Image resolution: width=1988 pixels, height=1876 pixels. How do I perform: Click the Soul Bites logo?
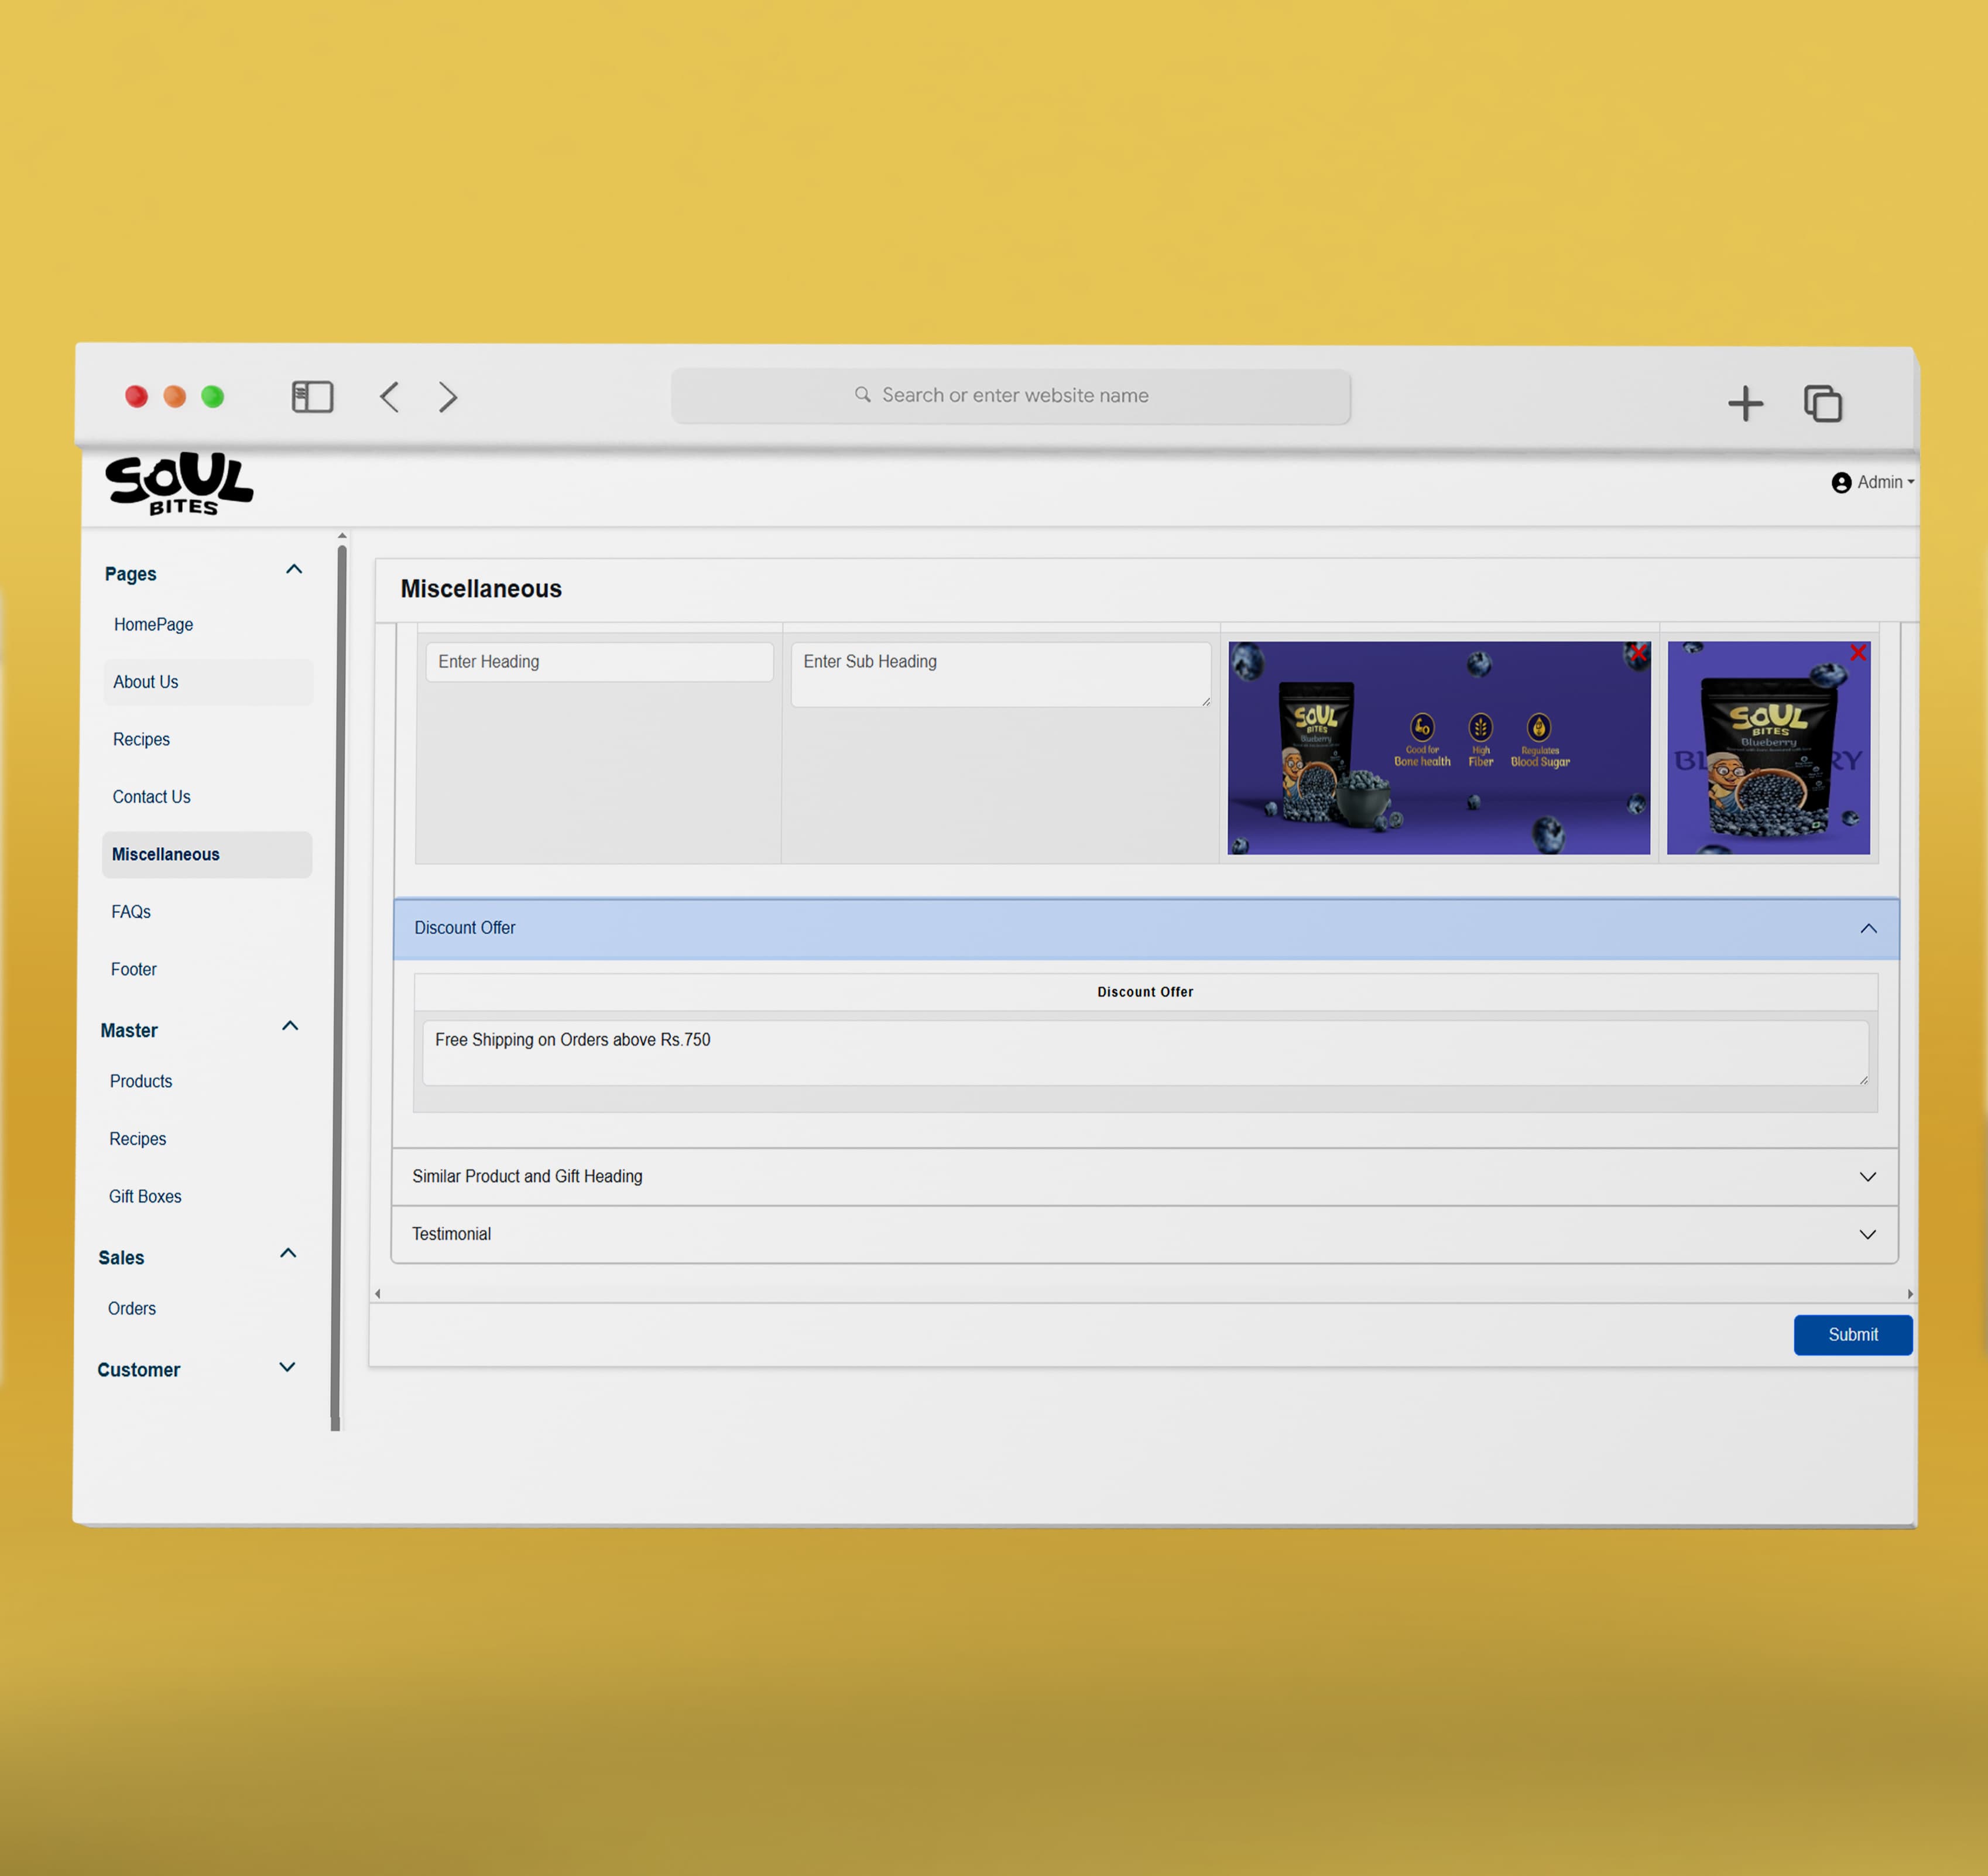click(179, 484)
